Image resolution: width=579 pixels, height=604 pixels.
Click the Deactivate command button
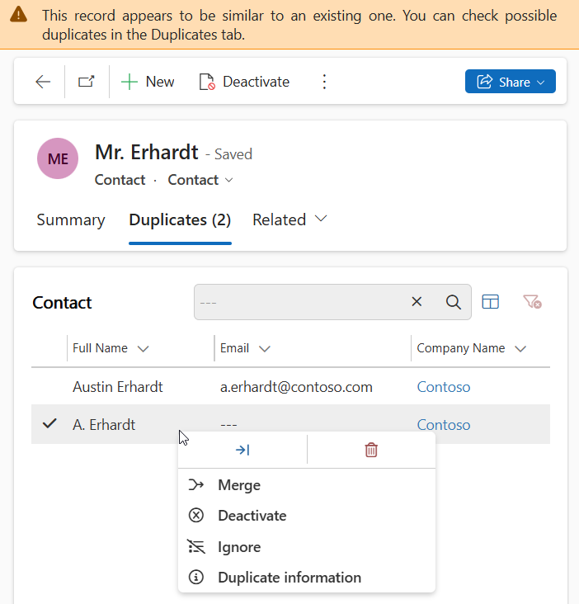point(244,82)
